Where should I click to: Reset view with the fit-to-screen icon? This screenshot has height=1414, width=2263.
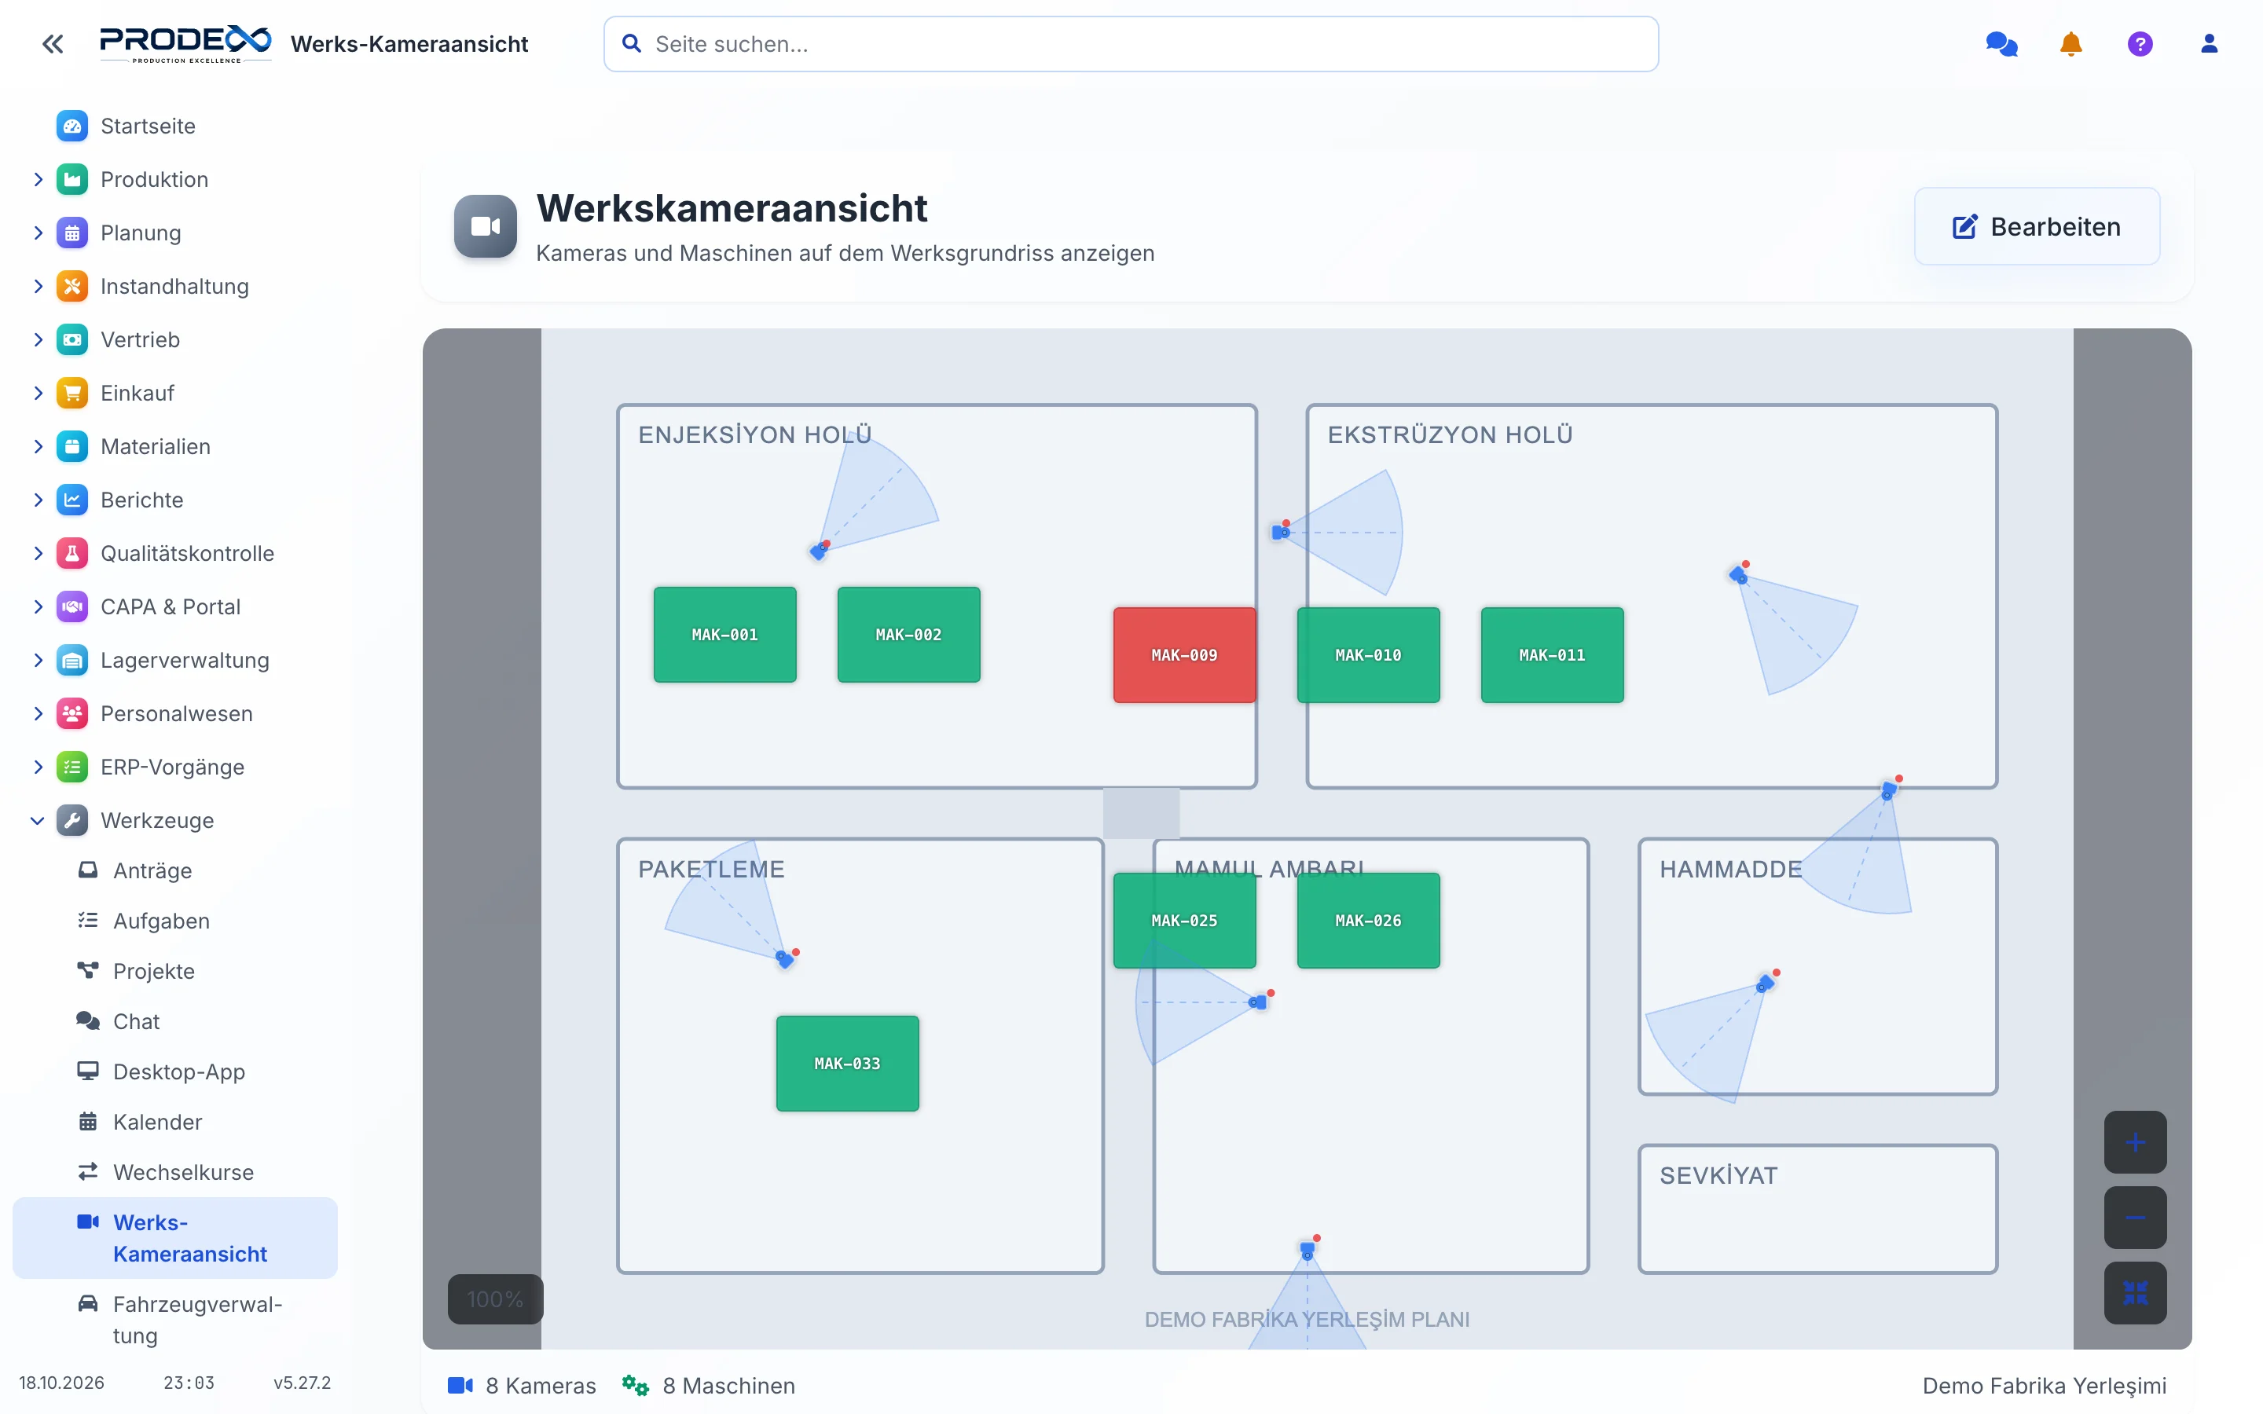click(2135, 1293)
